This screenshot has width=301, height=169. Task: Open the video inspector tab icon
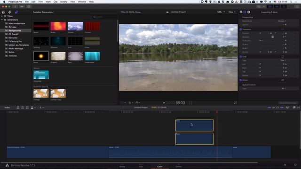click(245, 12)
